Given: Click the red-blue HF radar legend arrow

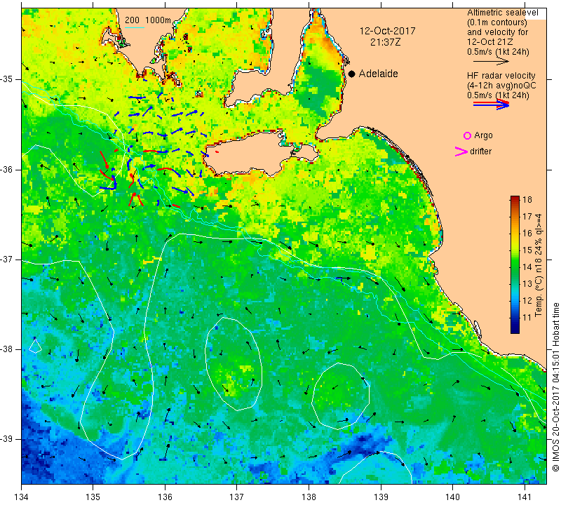Looking at the screenshot, I should (491, 105).
